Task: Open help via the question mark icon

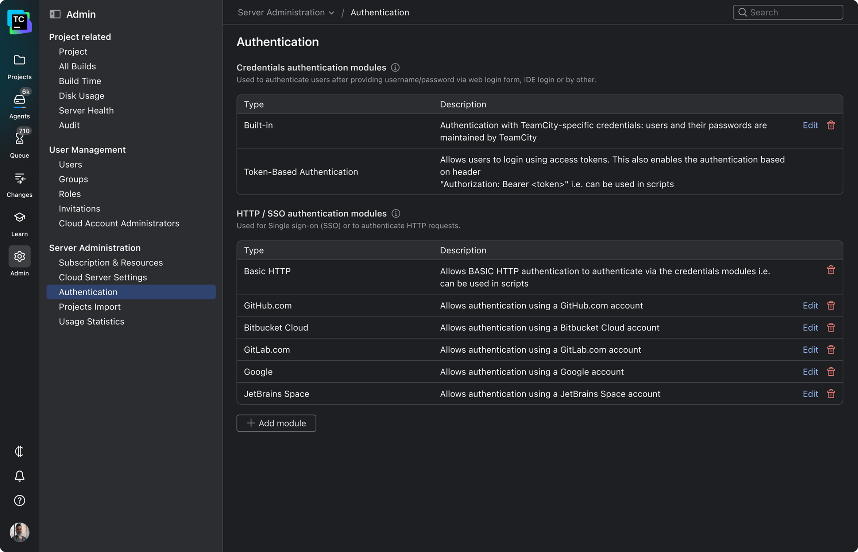Action: [19, 501]
